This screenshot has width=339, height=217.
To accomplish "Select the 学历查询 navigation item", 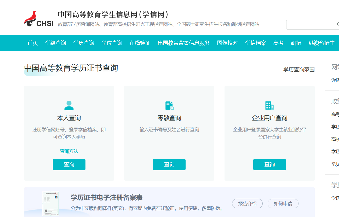I will click(x=84, y=43).
